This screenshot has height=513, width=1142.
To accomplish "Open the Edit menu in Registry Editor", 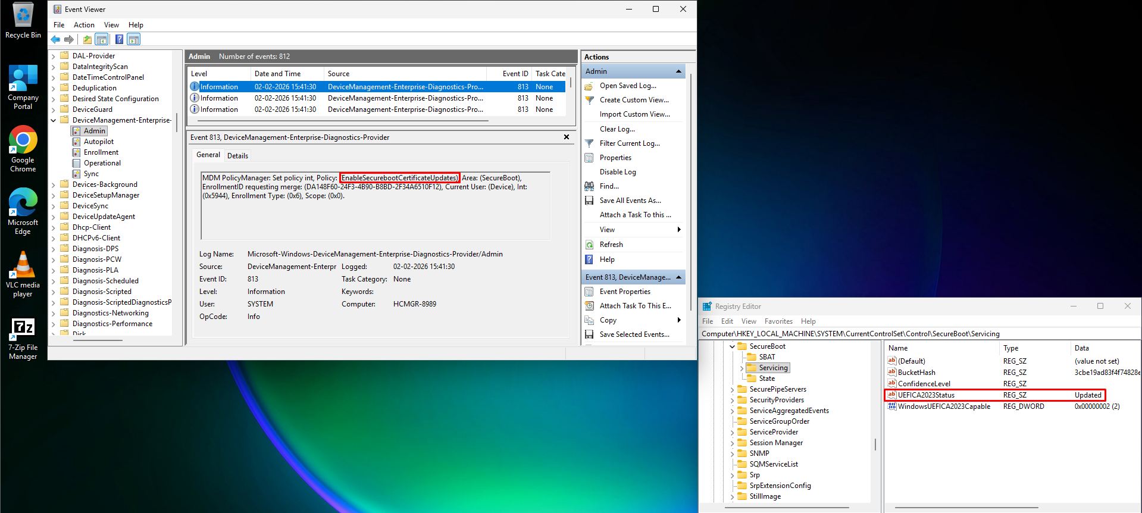I will [x=727, y=321].
